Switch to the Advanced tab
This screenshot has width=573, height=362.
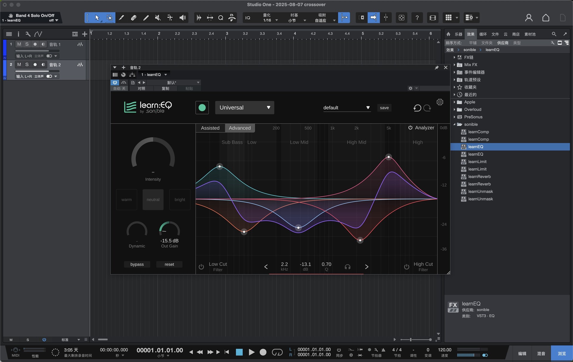[x=240, y=128]
